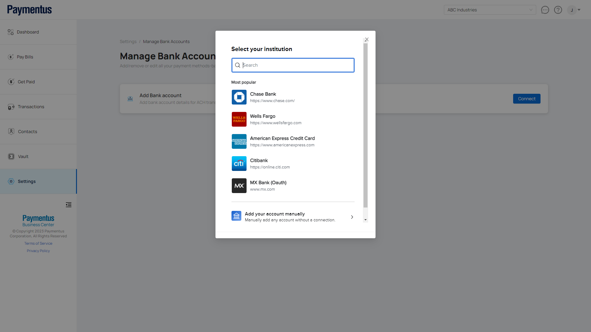Open the Vault sidebar item

point(23,156)
